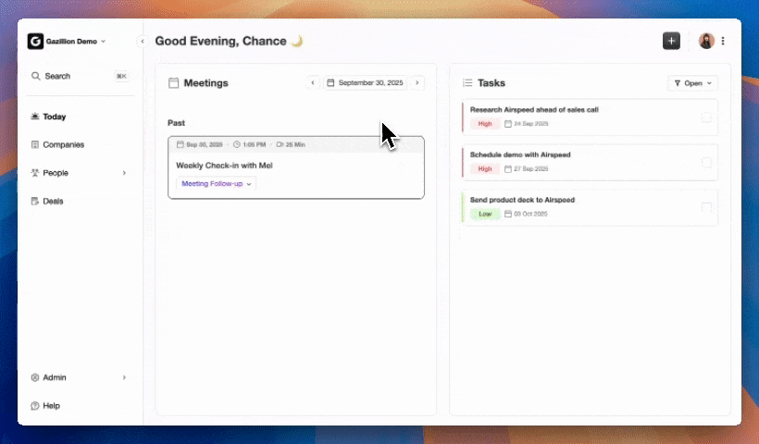Click the 25 Min meeting duration
Image resolution: width=759 pixels, height=444 pixels.
(x=291, y=144)
